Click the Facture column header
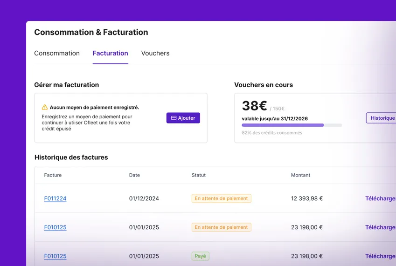Screen dimensions: 396x266 pos(53,175)
